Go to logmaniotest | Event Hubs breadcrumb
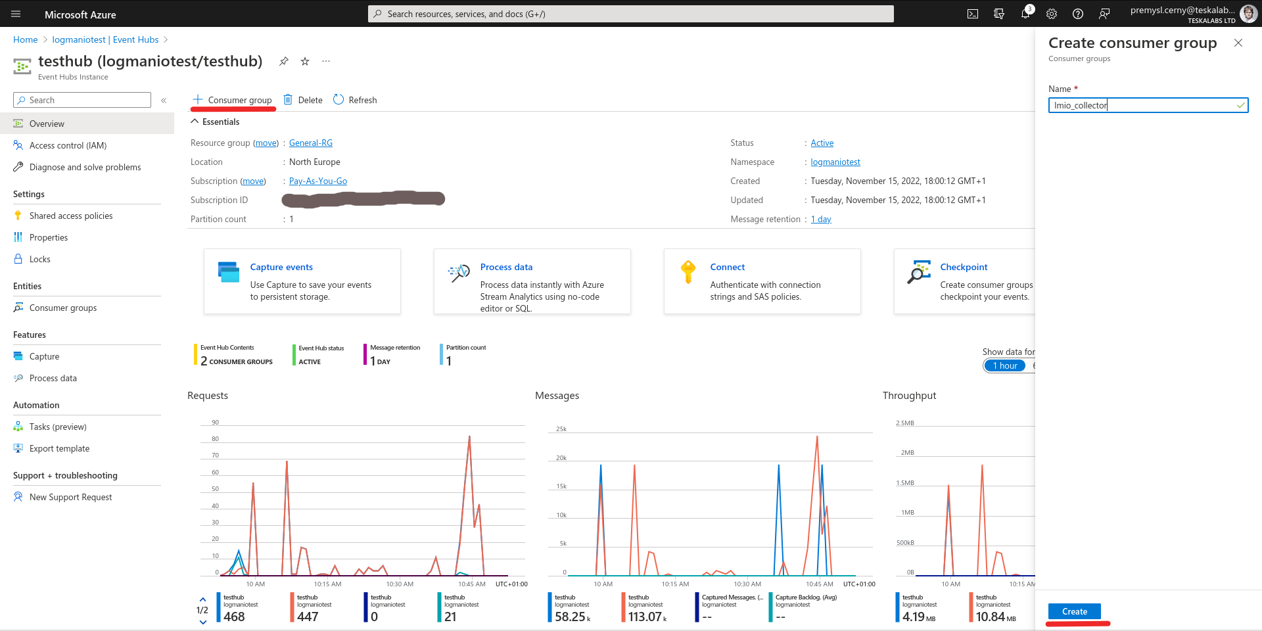 coord(105,39)
